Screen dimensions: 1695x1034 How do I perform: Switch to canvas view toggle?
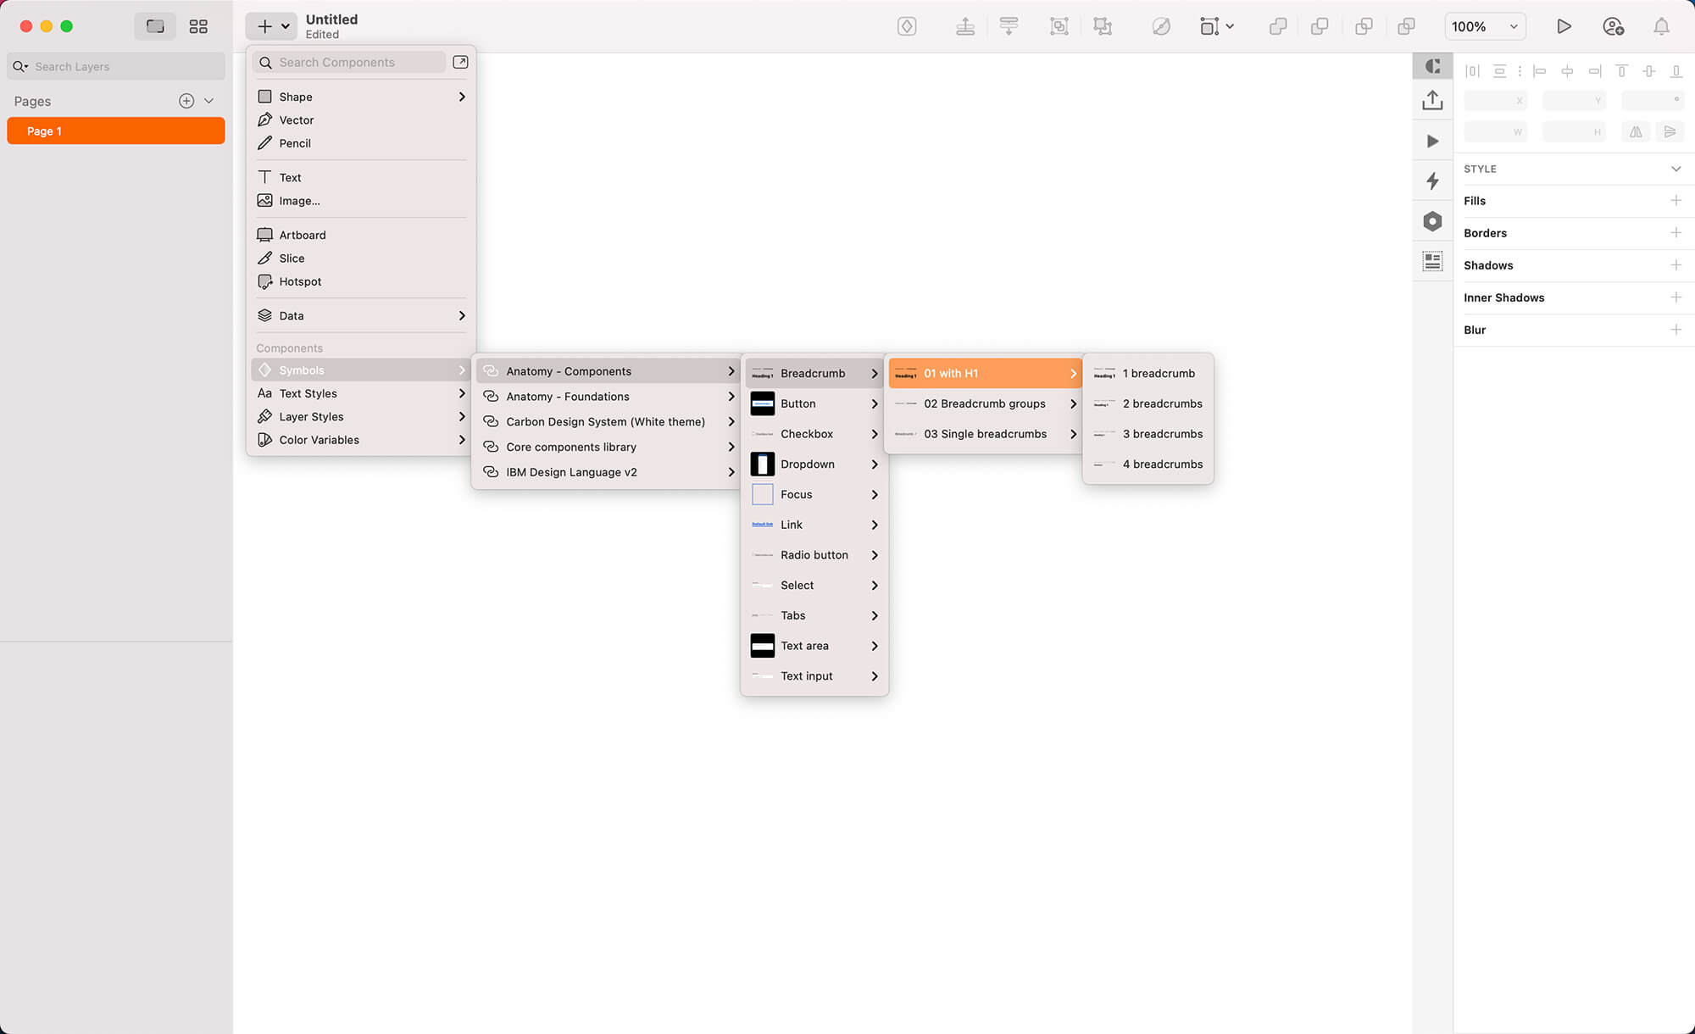coord(155,26)
